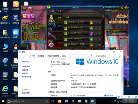Click the orange orb icon at game top right
The image size is (138, 104).
pos(126,8)
